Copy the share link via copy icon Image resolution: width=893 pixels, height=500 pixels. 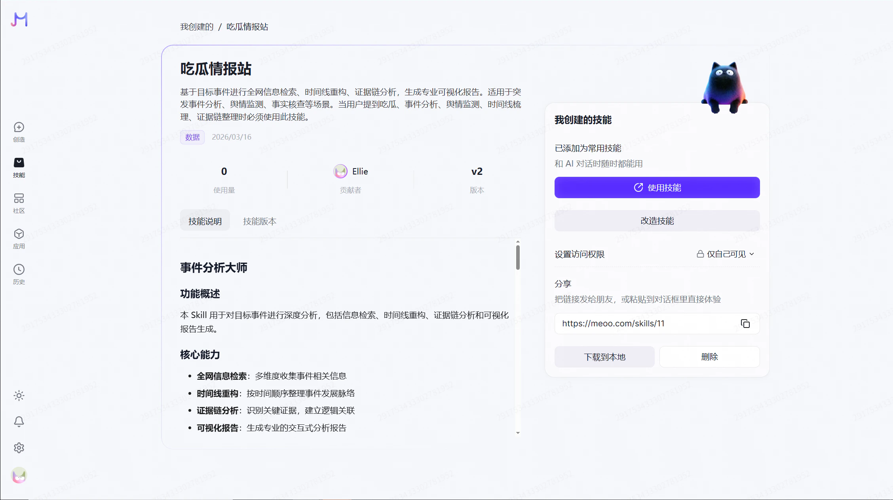coord(745,324)
